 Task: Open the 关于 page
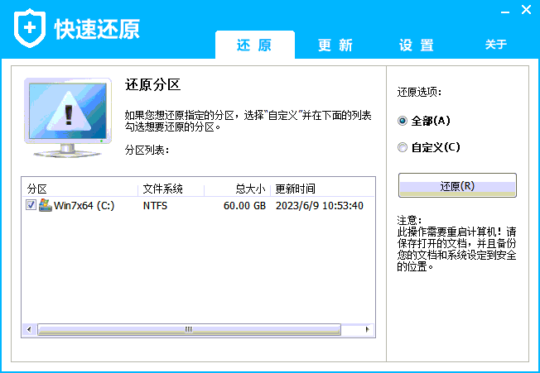click(496, 45)
